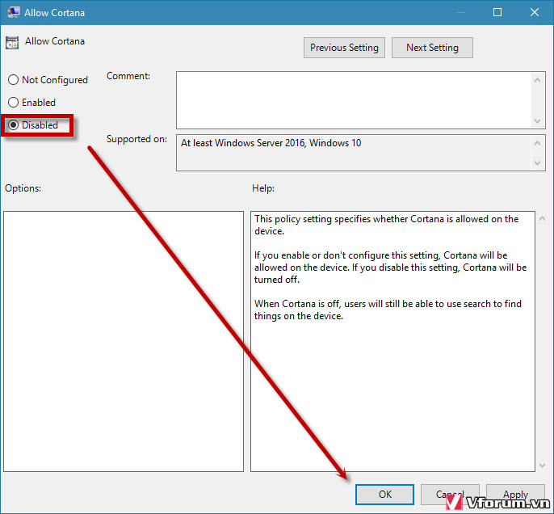The height and width of the screenshot is (514, 554).
Task: Click the Help pane scroll up arrow
Action: [543, 219]
